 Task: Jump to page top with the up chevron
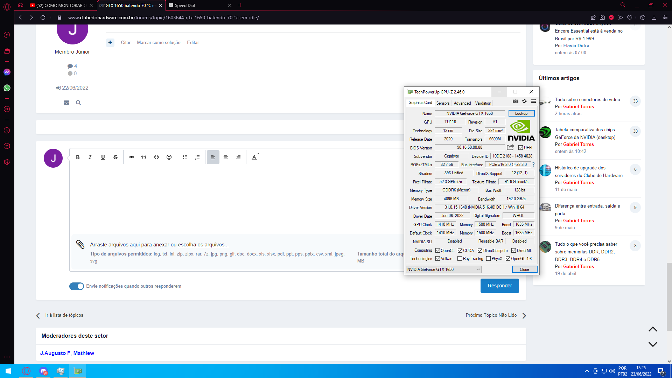click(x=653, y=329)
